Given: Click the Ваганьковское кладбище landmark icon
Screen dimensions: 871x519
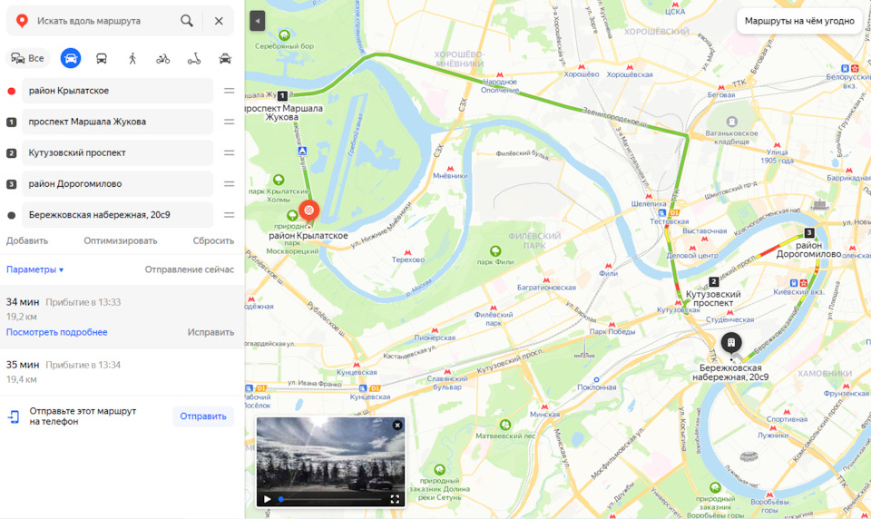Looking at the screenshot, I should pyautogui.click(x=731, y=122).
